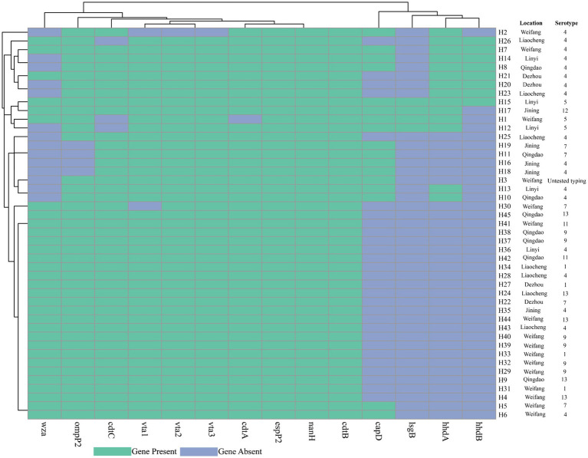Click the 'H27' strain row label
Viewport: 588px width, 458px height.
[504, 284]
